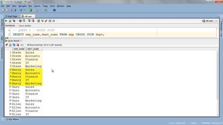Select row 10 Nancy Marketing cell
This screenshot has height=125, width=223.
coord(33,83)
